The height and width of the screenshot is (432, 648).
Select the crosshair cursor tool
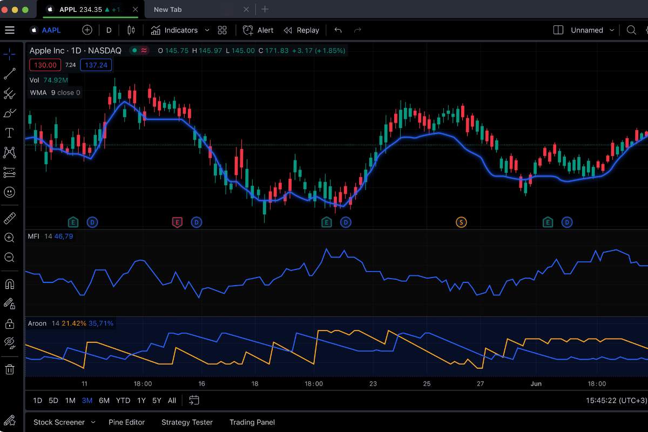9,54
